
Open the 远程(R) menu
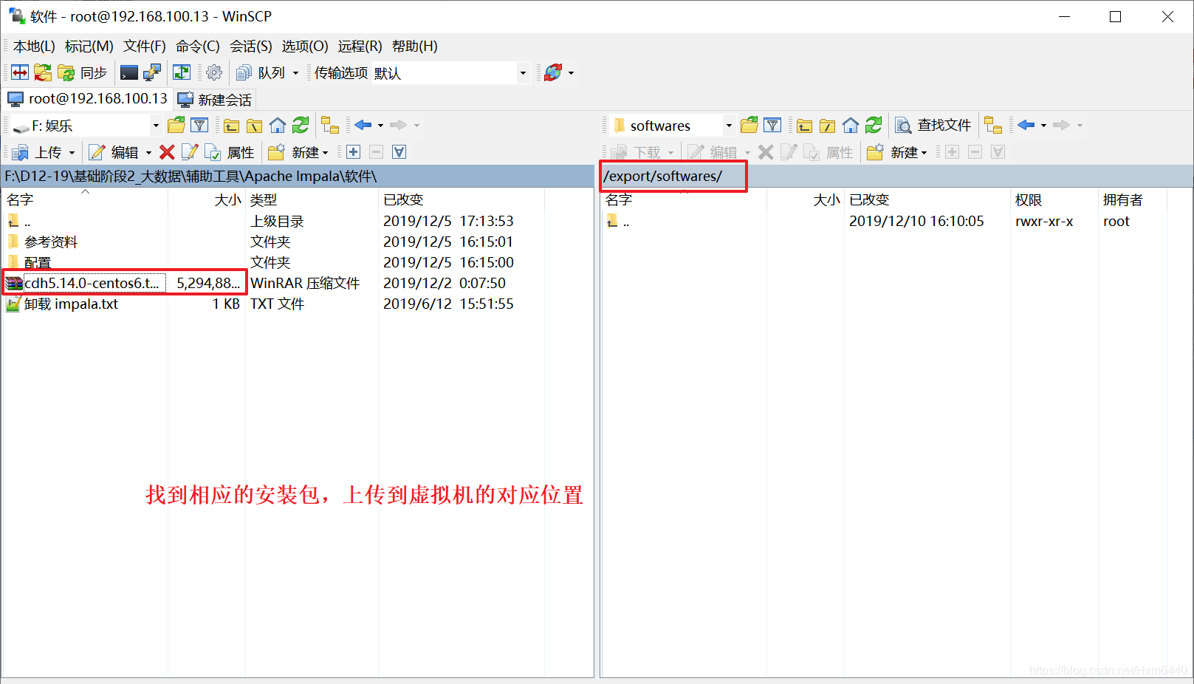tap(360, 46)
